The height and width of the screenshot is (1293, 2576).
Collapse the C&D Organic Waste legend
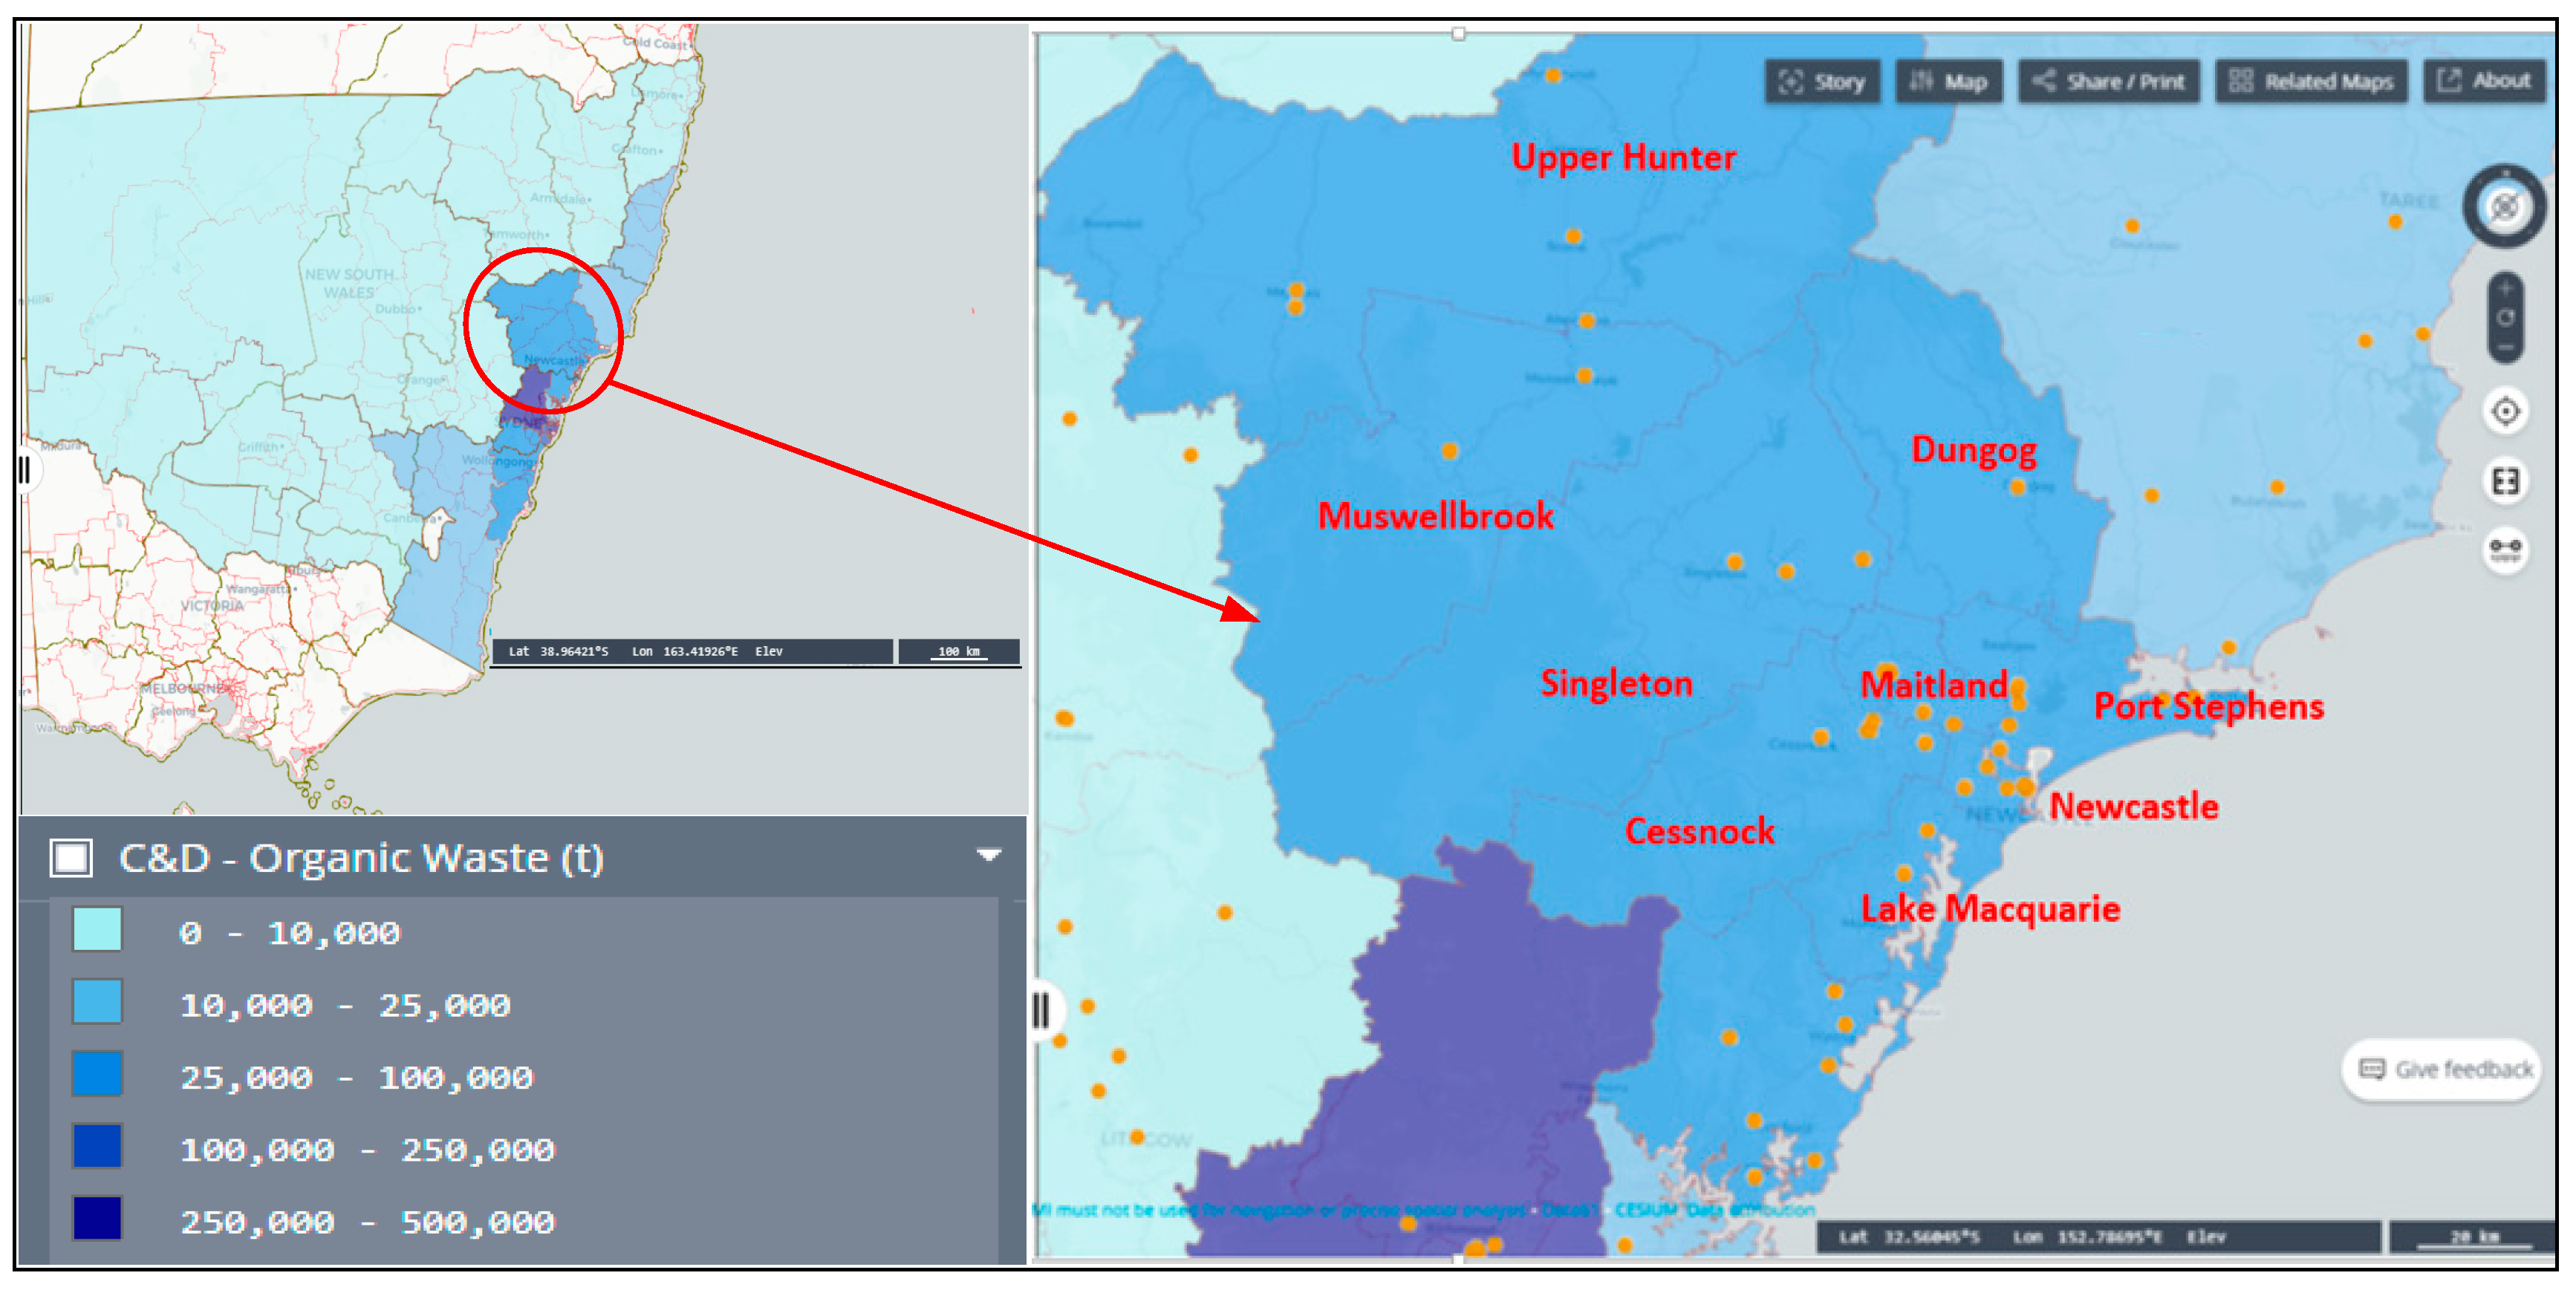coord(988,855)
